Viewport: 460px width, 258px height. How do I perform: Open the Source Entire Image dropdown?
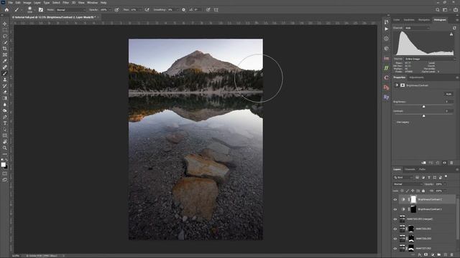[430, 59]
